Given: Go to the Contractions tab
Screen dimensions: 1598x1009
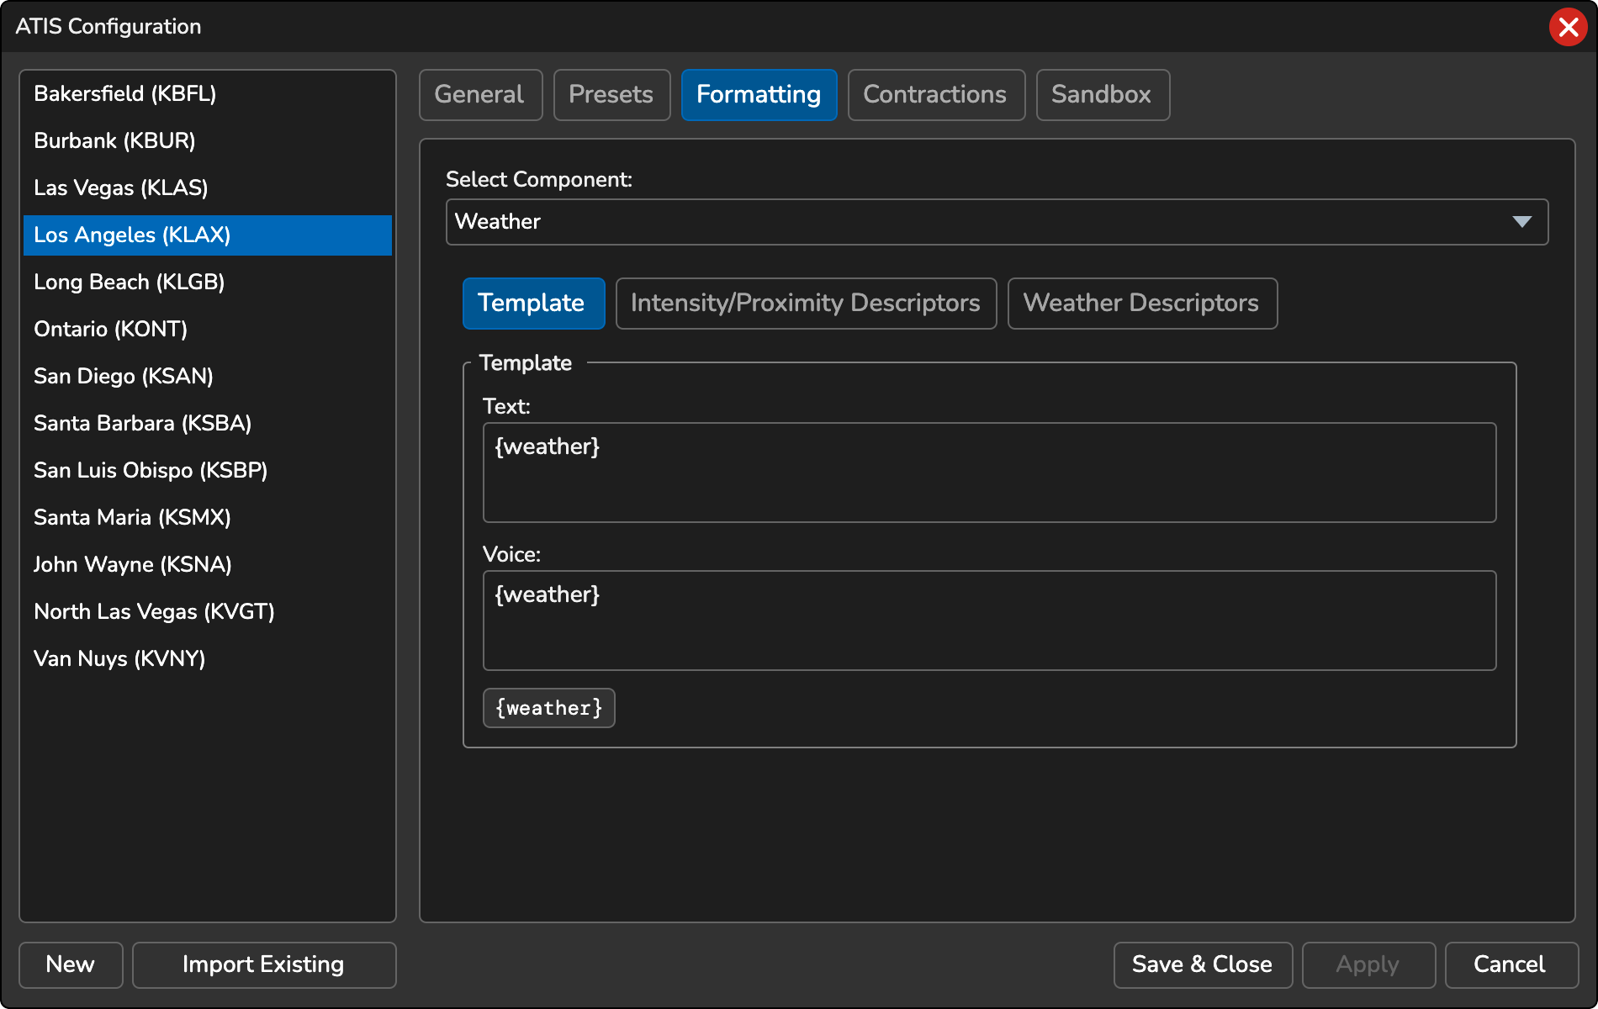Looking at the screenshot, I should 935,95.
